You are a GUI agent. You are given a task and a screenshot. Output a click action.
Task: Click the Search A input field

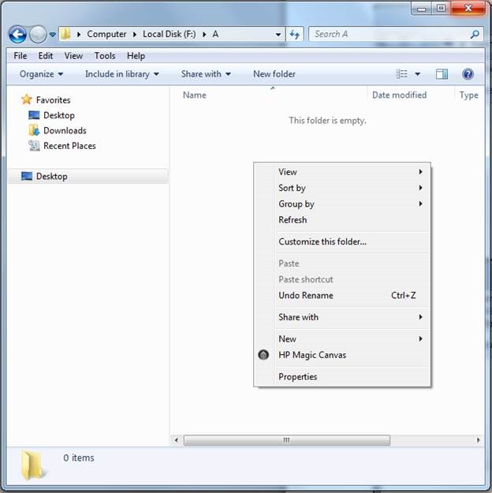coord(389,34)
